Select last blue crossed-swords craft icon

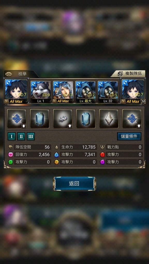click(132, 119)
